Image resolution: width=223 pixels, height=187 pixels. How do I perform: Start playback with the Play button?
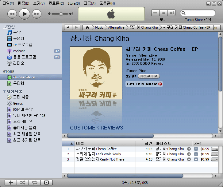24,14
